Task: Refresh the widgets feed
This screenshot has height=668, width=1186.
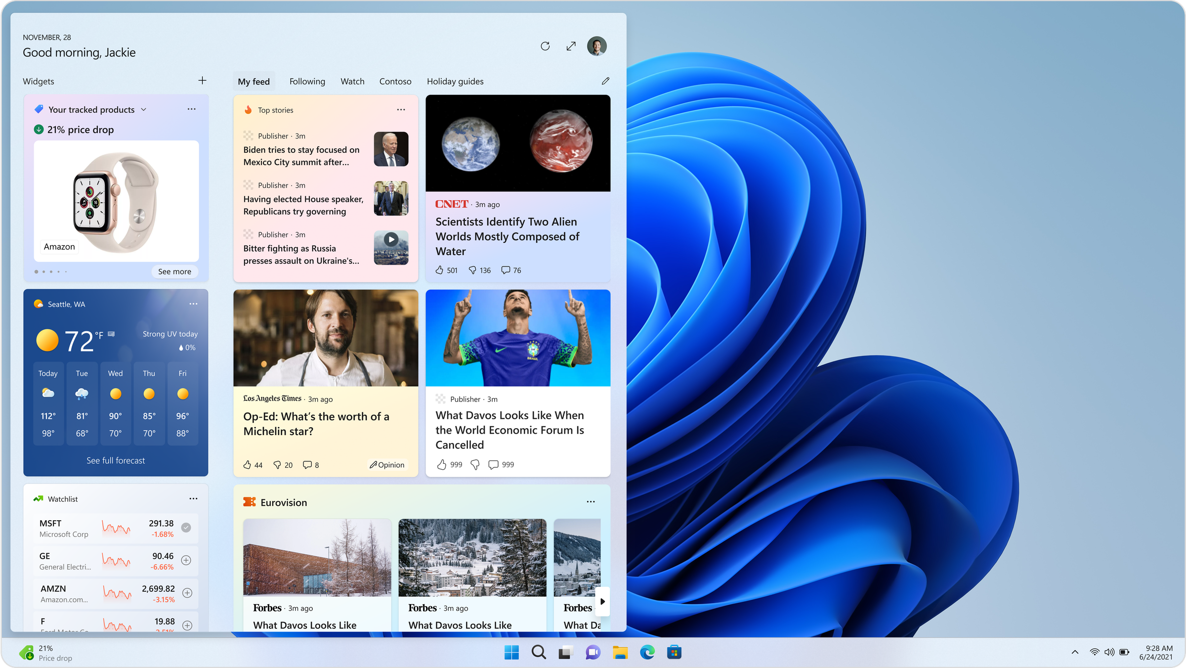Action: point(545,46)
